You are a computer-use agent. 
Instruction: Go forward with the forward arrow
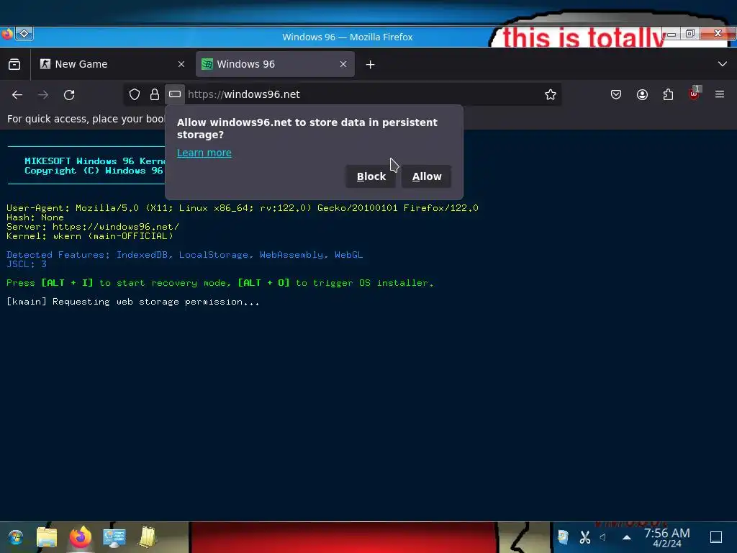[x=43, y=95]
